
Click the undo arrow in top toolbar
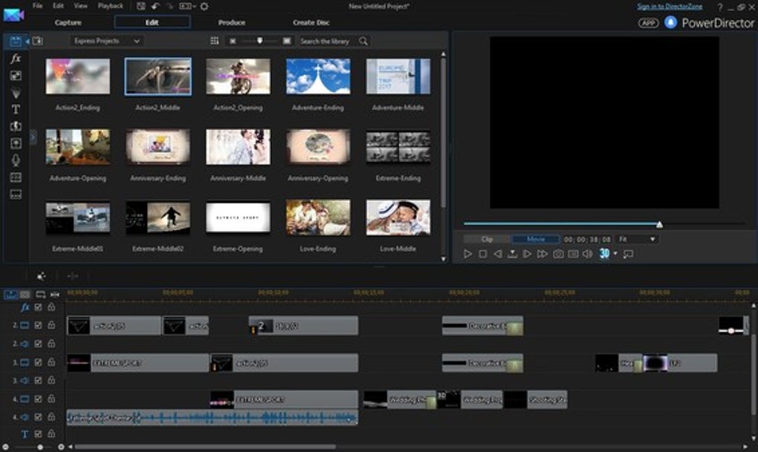(x=156, y=7)
